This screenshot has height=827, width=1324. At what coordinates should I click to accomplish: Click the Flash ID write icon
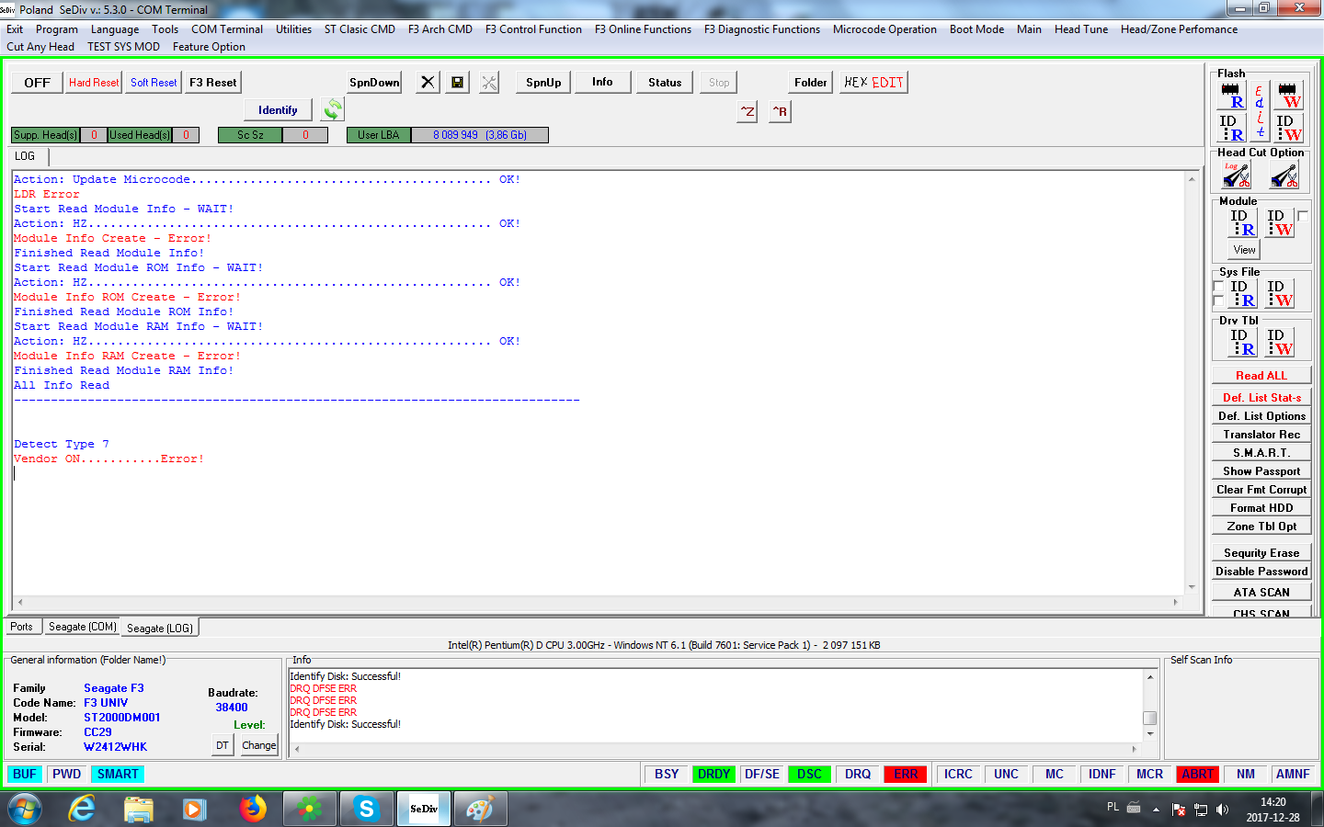pos(1289,128)
